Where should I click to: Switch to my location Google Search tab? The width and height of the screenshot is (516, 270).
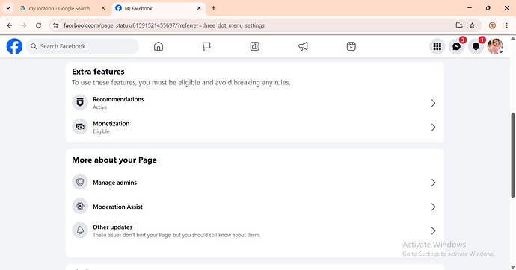(59, 8)
